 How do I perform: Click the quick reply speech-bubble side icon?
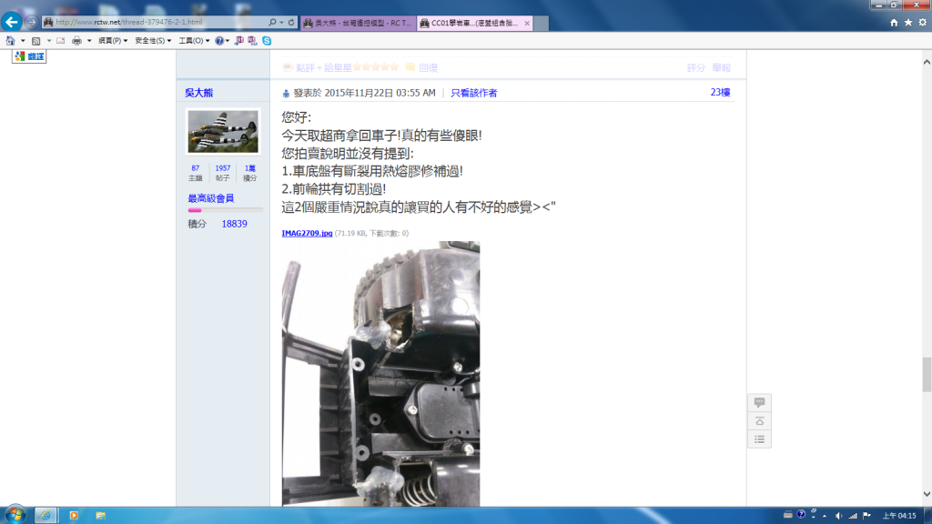pos(760,402)
